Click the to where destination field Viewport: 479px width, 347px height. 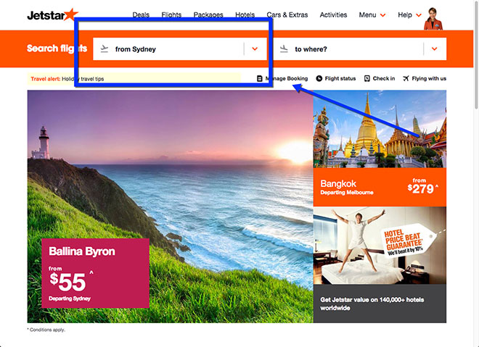(x=359, y=49)
